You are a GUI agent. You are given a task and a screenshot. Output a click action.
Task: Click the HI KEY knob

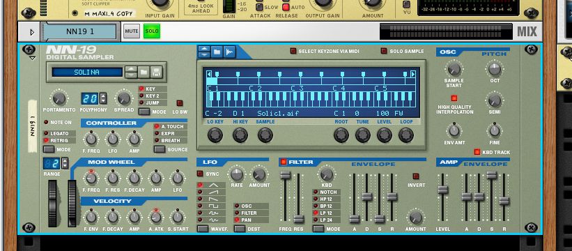click(240, 135)
